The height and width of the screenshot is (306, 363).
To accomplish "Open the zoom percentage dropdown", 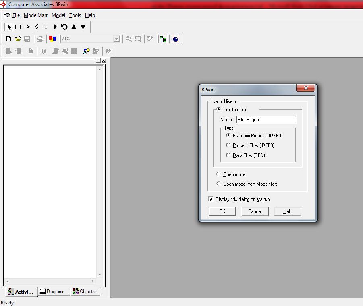I will pos(116,39).
